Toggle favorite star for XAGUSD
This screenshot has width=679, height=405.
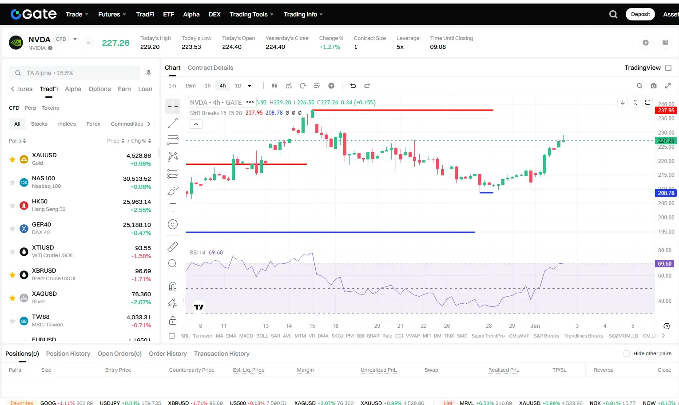pos(12,298)
